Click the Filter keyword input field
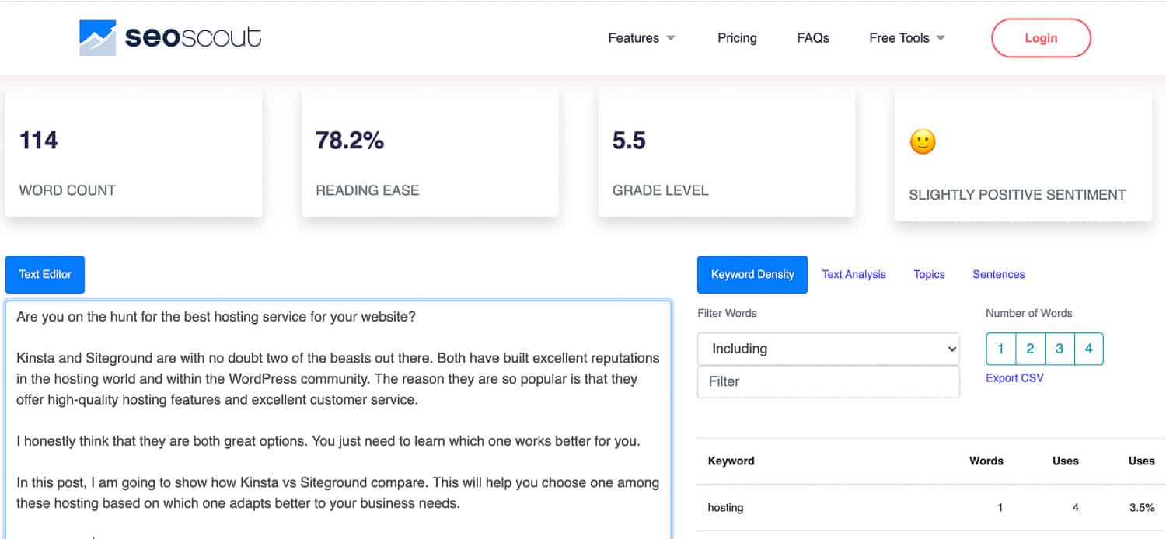 (828, 381)
